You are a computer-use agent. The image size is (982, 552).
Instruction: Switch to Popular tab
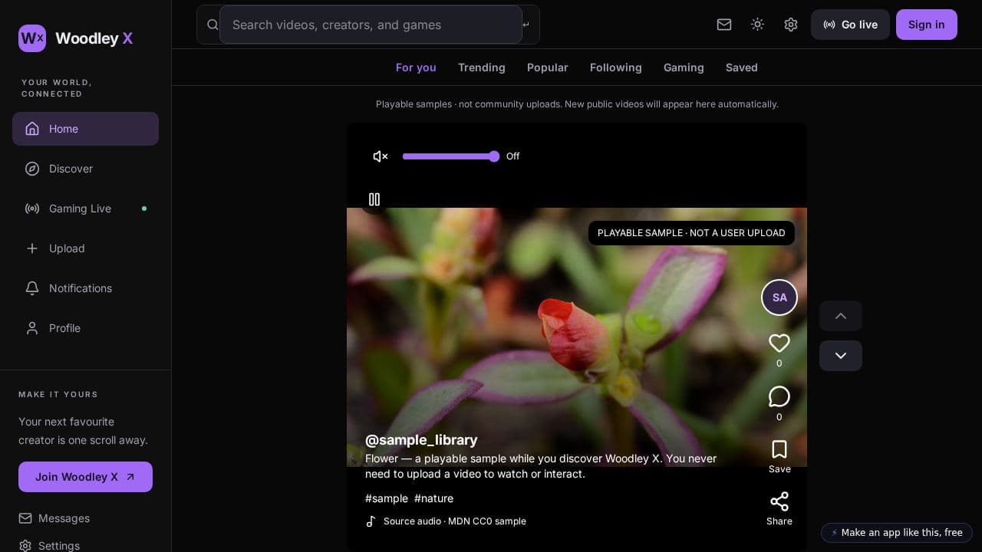pos(548,67)
